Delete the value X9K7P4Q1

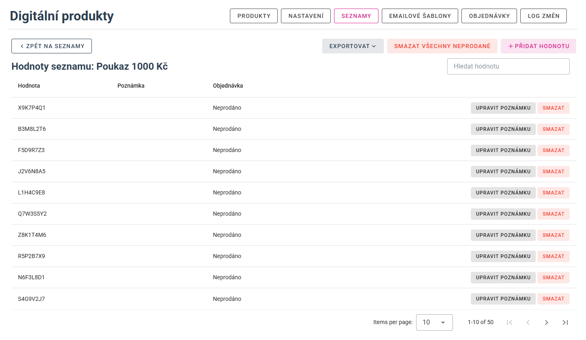[x=553, y=108]
